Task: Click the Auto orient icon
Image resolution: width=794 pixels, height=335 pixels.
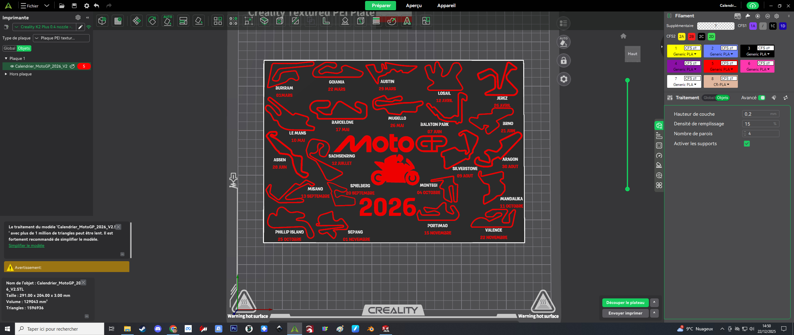Action: 167,21
